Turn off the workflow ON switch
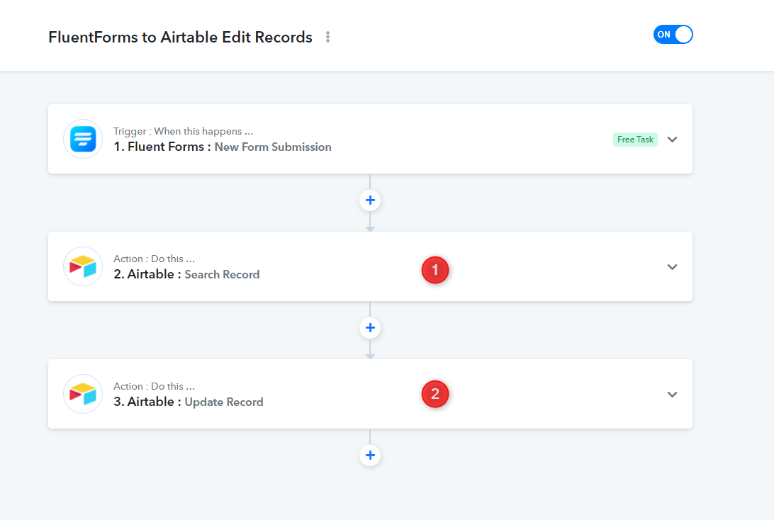 (x=673, y=35)
